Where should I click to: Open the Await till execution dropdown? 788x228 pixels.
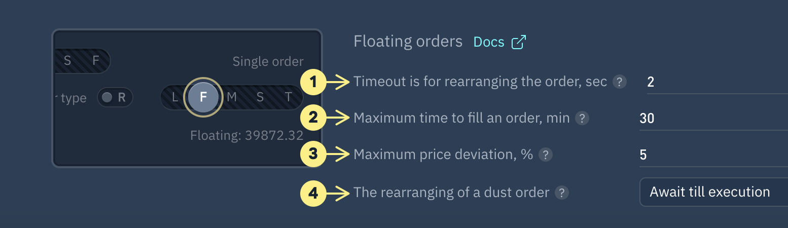click(713, 192)
